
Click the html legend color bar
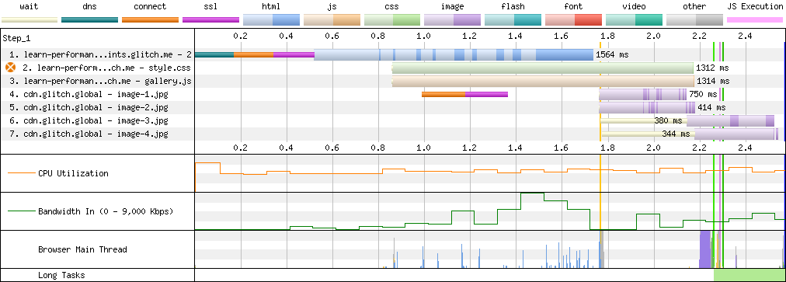[271, 19]
